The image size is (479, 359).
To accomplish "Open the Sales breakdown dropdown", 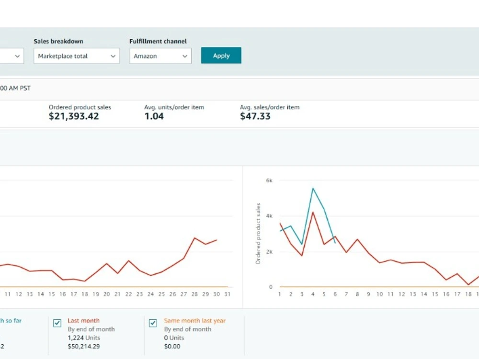I will click(x=76, y=56).
